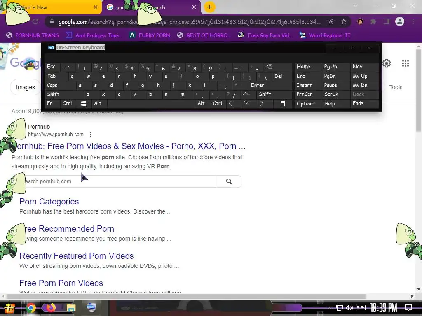Click the Esc key on the keyboard

(52, 67)
